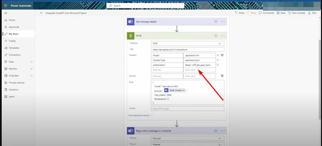Open more options for Get message details
Screen dimensions: 322x146
point(223,21)
